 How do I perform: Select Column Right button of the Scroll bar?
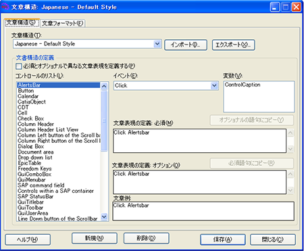pyautogui.click(x=58, y=141)
